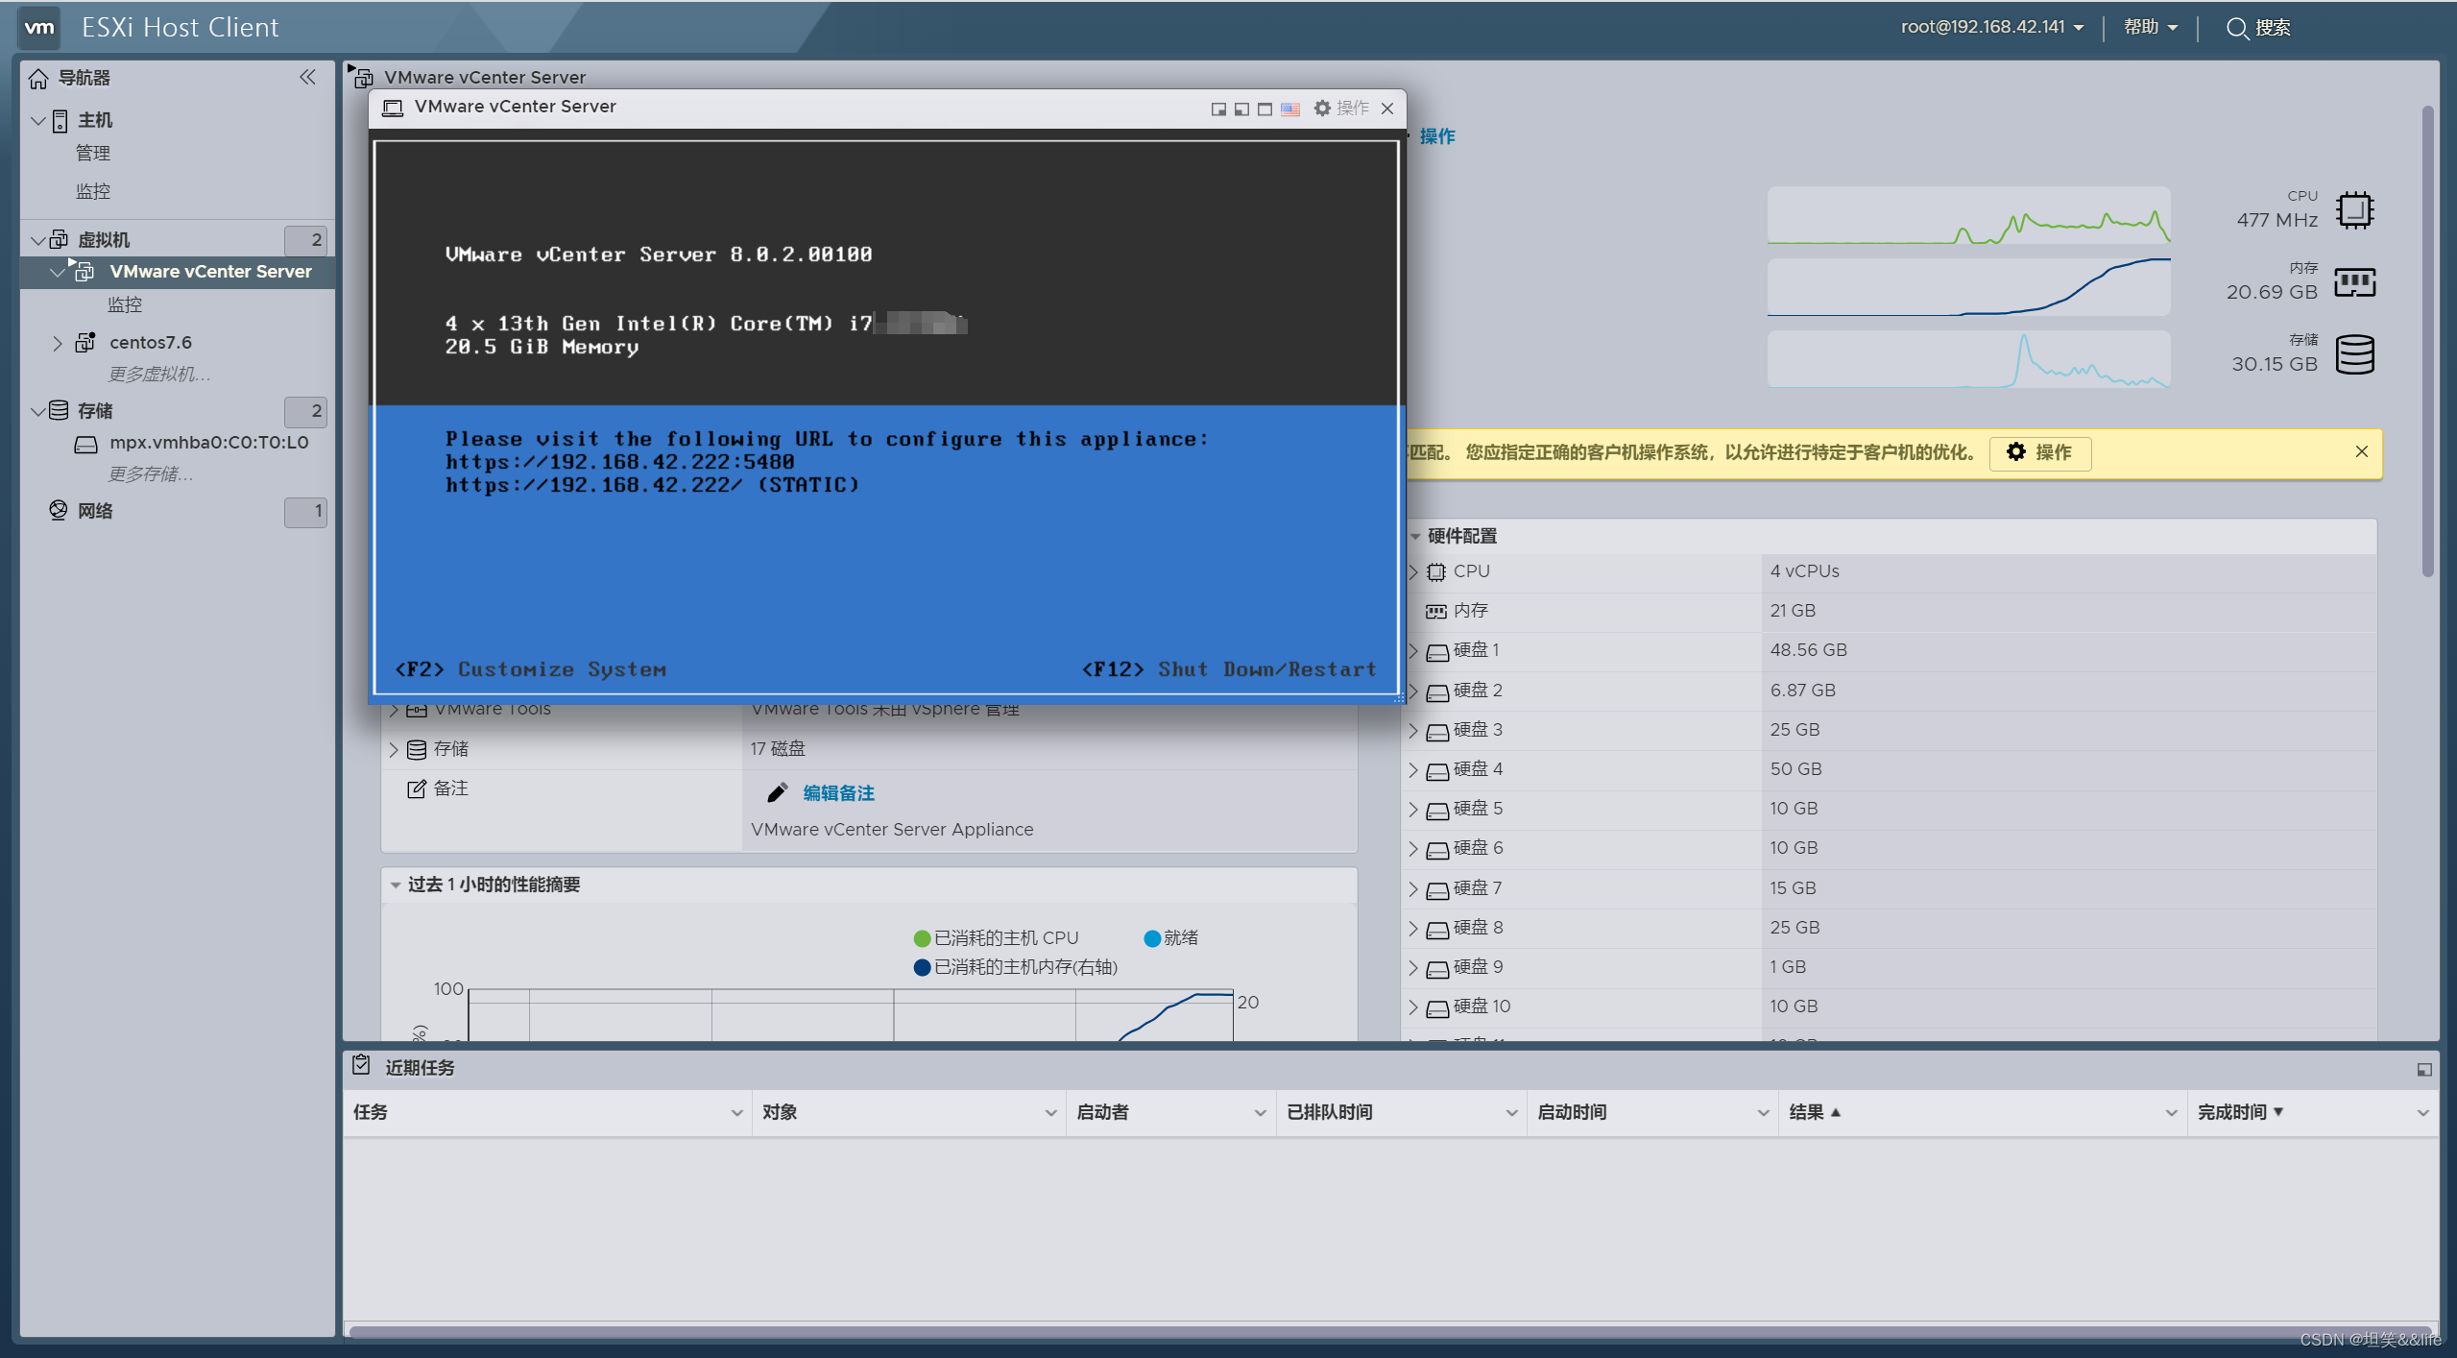Image resolution: width=2457 pixels, height=1358 pixels.
Task: Minimize the 近期任务 panel icon
Action: coord(2424,1069)
